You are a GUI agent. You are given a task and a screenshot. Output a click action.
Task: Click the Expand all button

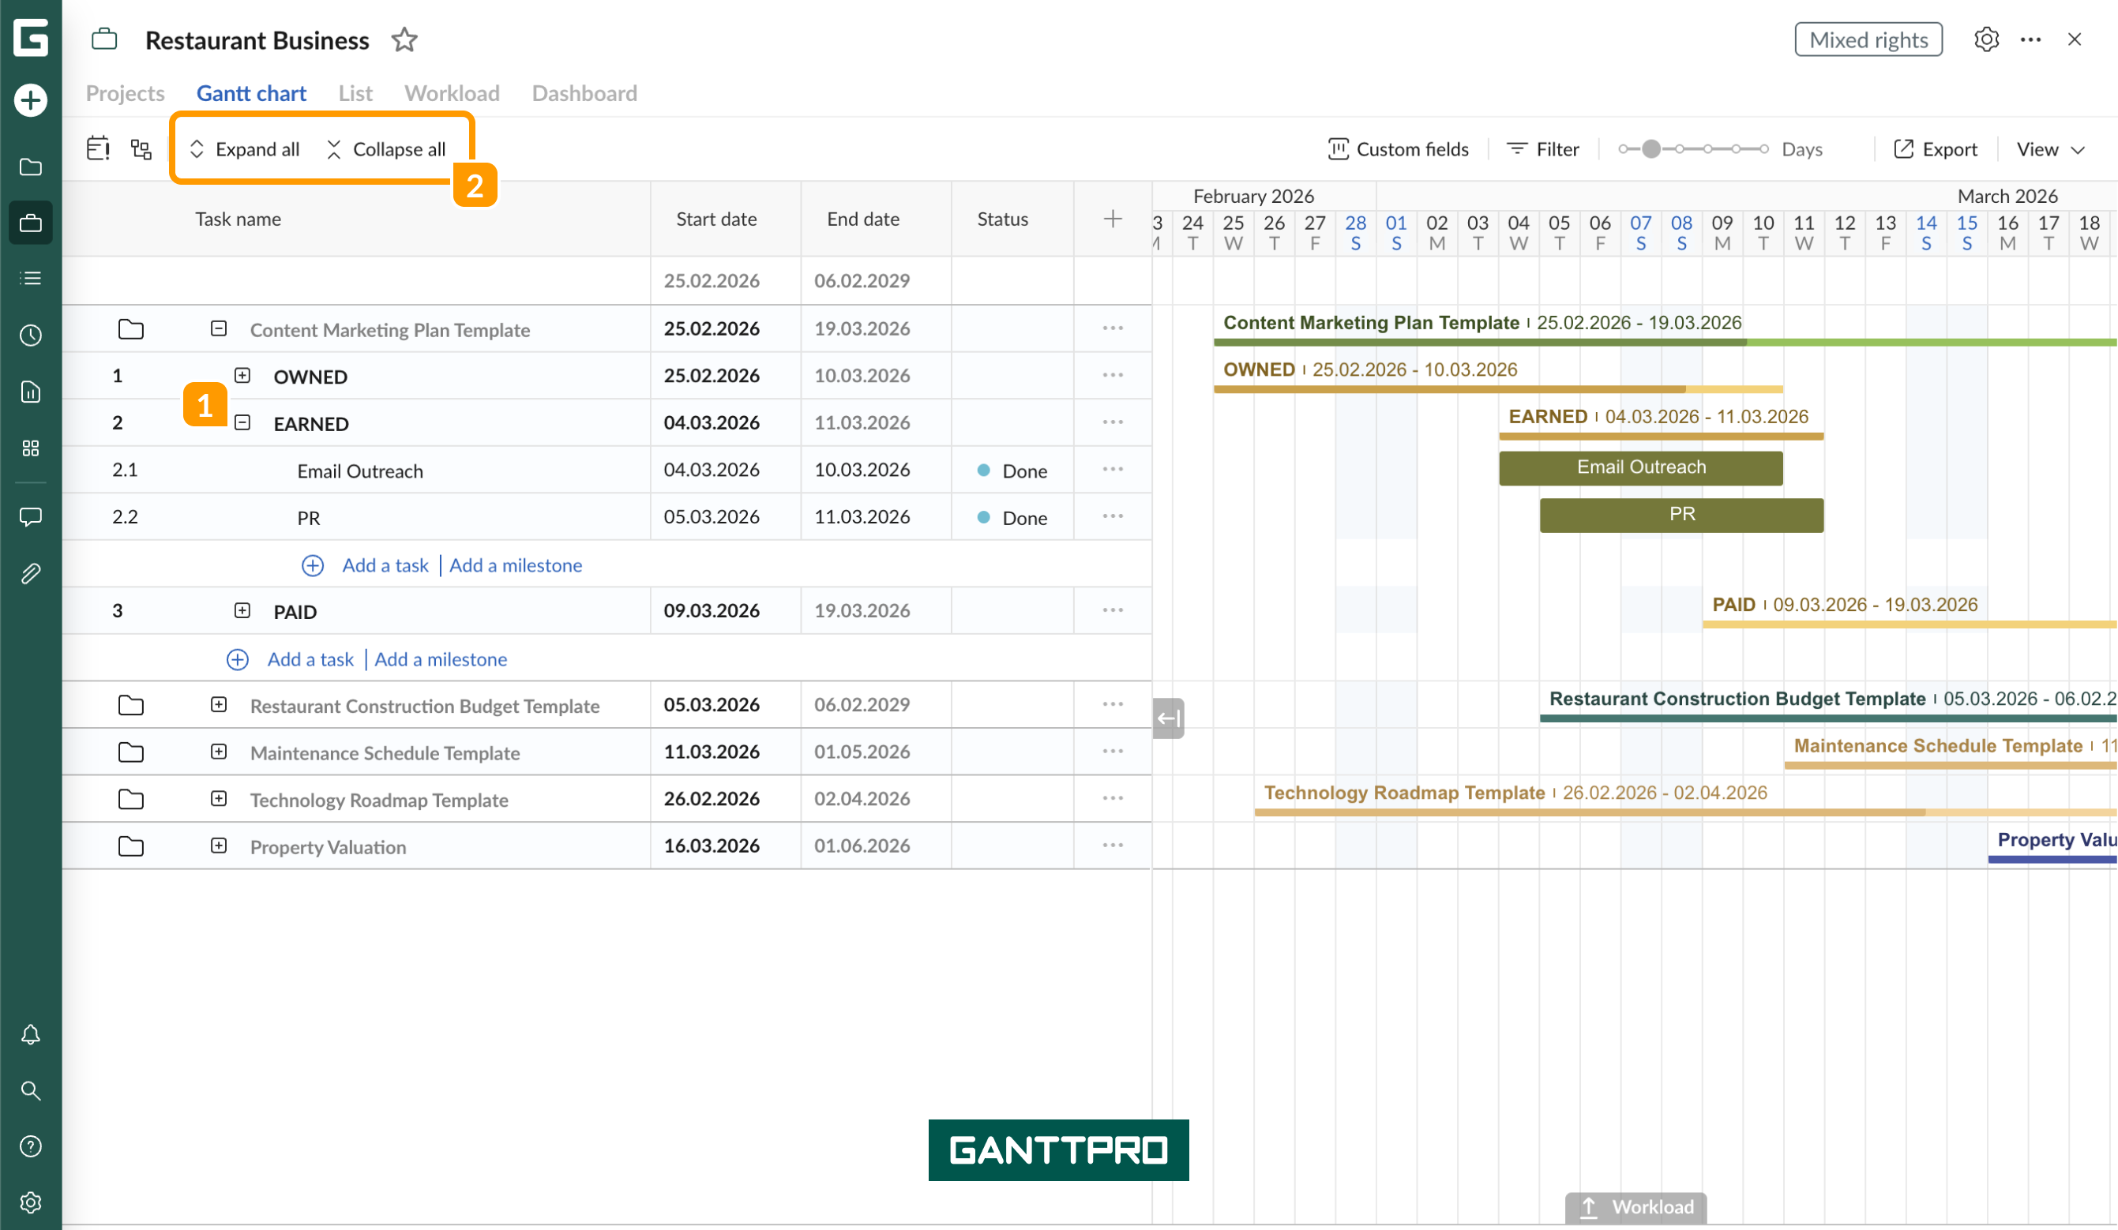[245, 149]
